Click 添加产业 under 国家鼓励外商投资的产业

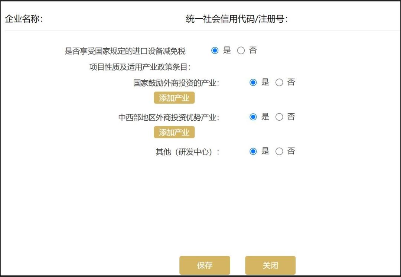[x=174, y=98]
